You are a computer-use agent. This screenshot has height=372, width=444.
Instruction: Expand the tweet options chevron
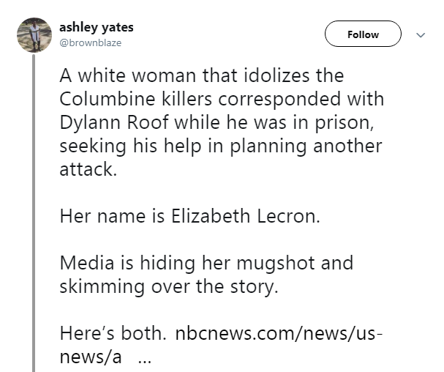point(421,34)
